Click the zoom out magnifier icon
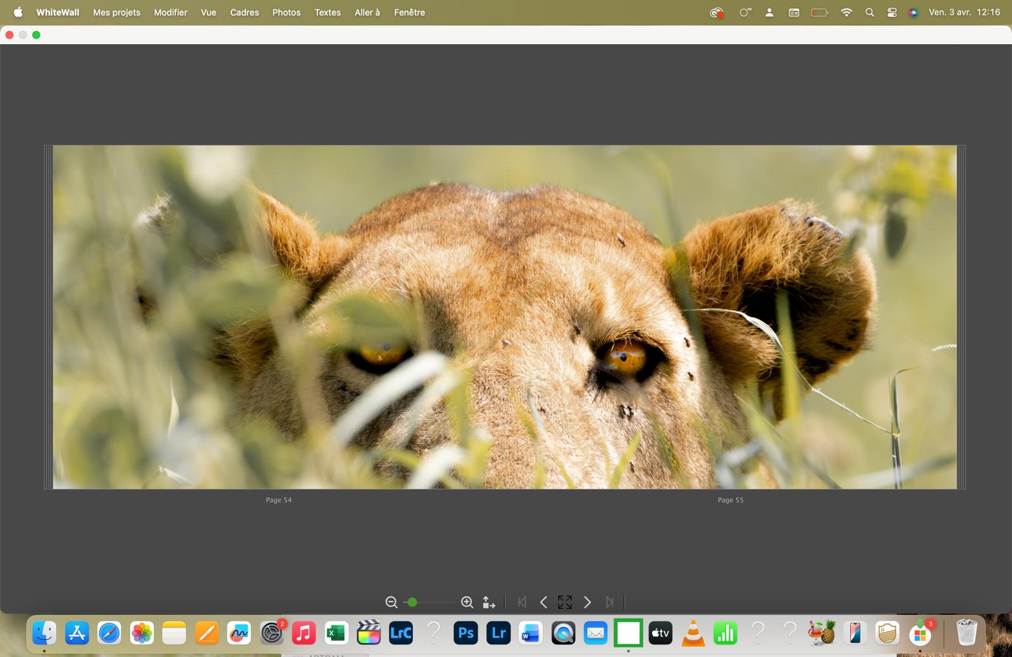 (392, 603)
